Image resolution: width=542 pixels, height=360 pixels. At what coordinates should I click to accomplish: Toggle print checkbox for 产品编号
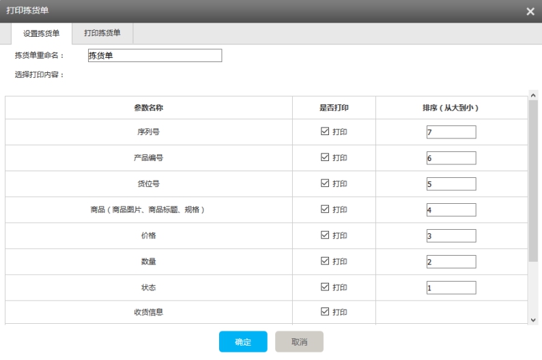325,157
